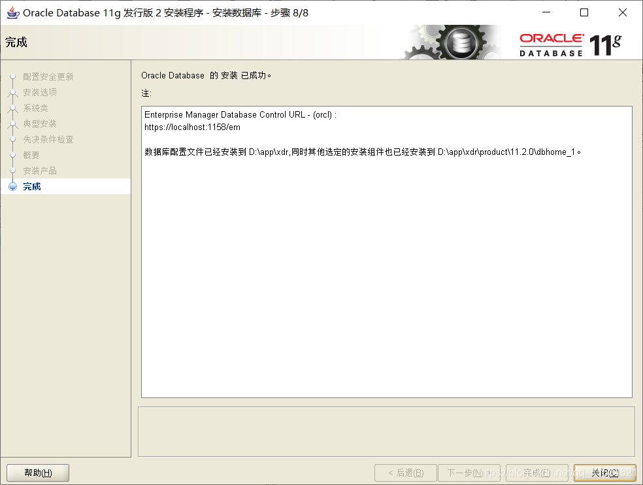Image resolution: width=643 pixels, height=485 pixels.
Task: Click the disabled 完成(F) finish button
Action: coord(536,473)
